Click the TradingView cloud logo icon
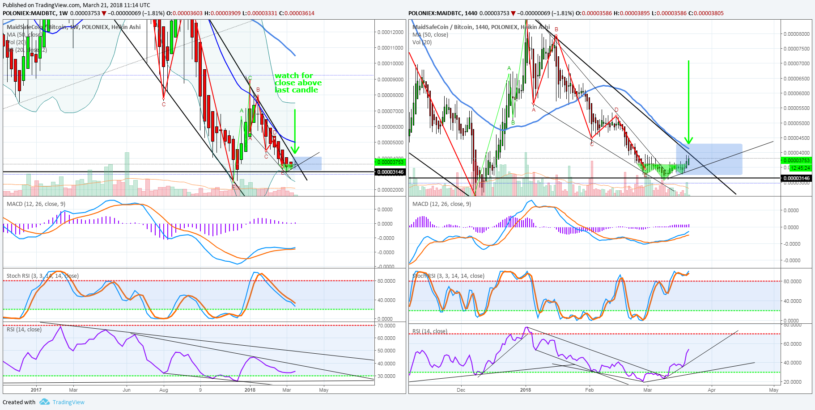This screenshot has width=815, height=410. (x=44, y=402)
